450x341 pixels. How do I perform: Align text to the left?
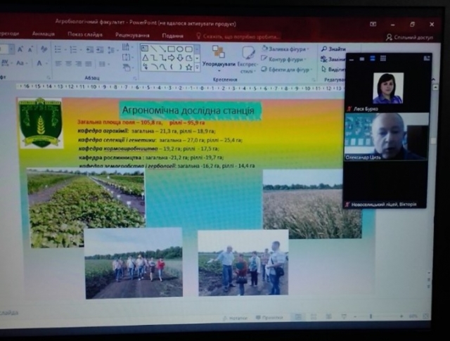pyautogui.click(x=58, y=64)
